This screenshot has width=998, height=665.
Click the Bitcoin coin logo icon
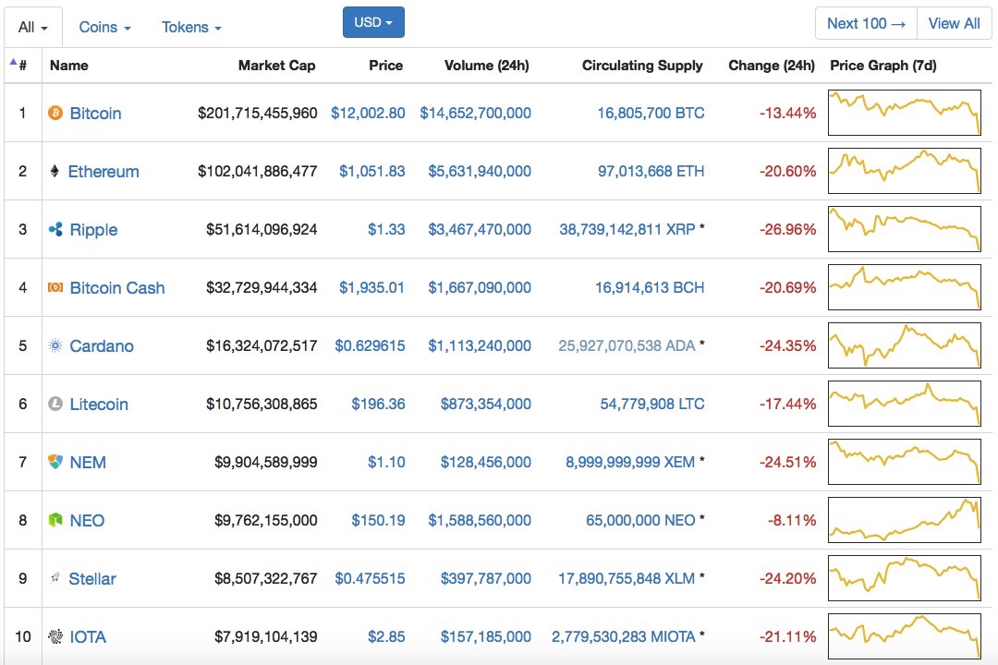55,114
